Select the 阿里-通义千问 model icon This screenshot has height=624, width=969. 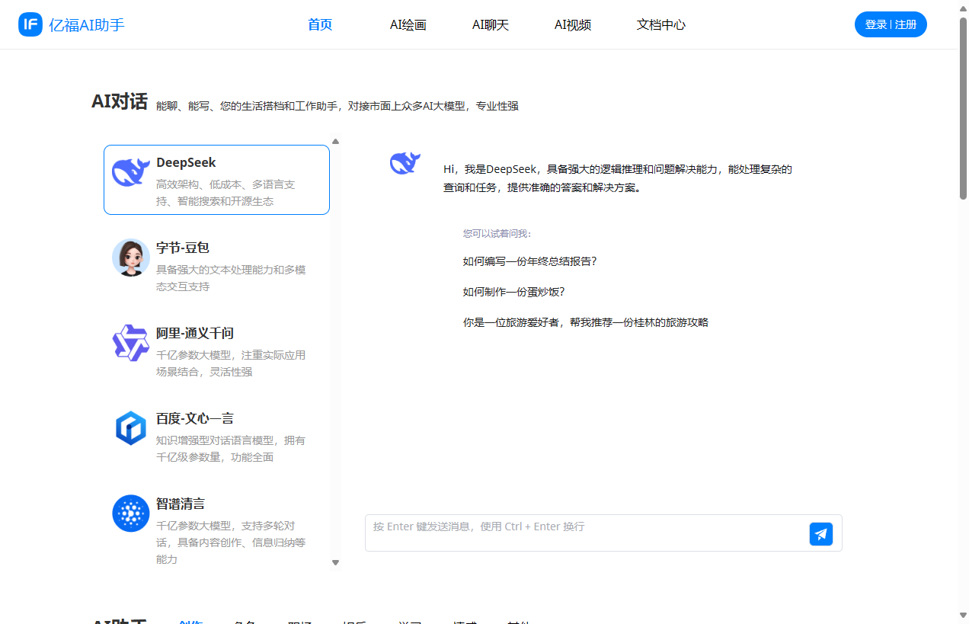(x=130, y=343)
